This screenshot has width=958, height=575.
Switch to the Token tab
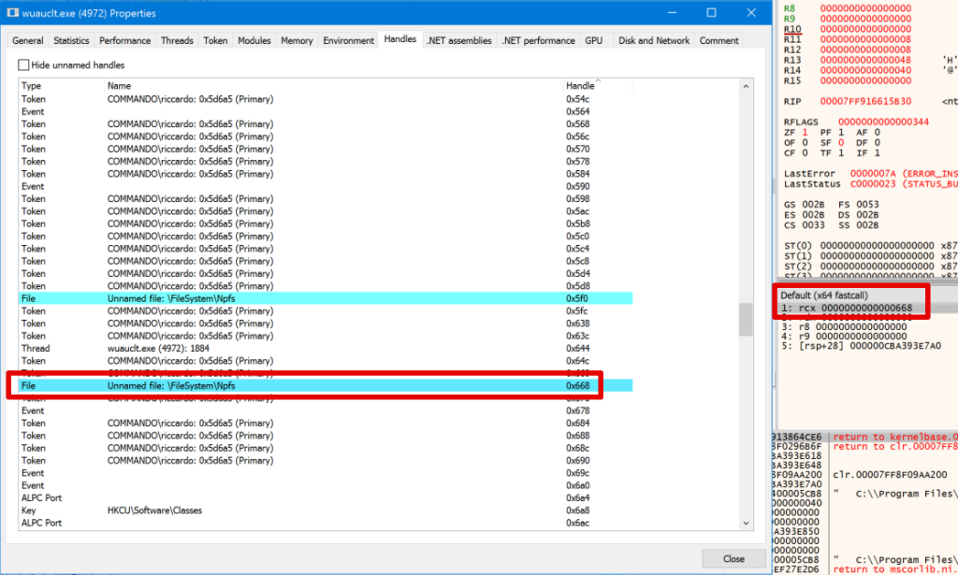[x=215, y=40]
